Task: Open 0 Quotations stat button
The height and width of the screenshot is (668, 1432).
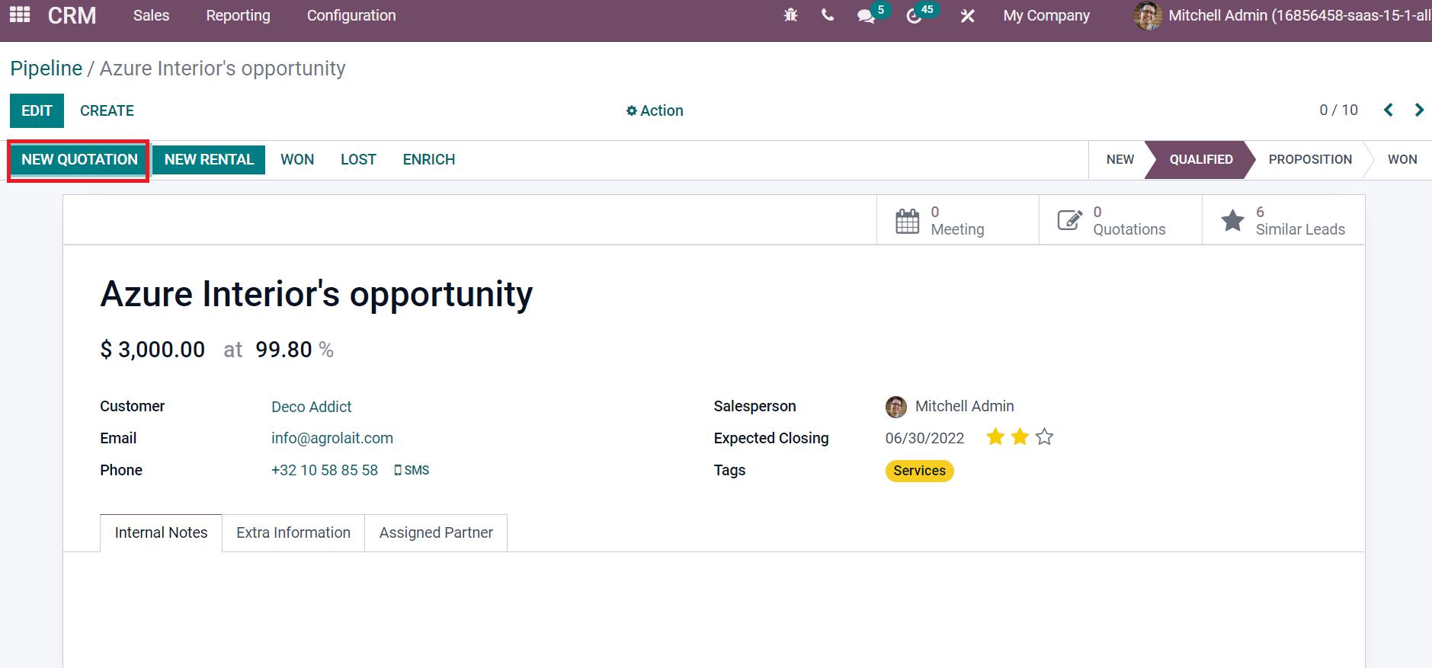Action: point(1120,220)
